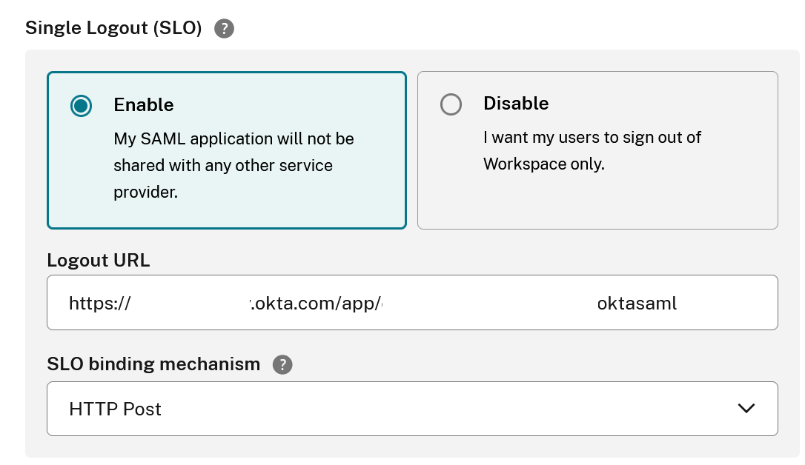The image size is (805, 465).
Task: Click the Single Logout (SLO) heading text
Action: point(111,27)
